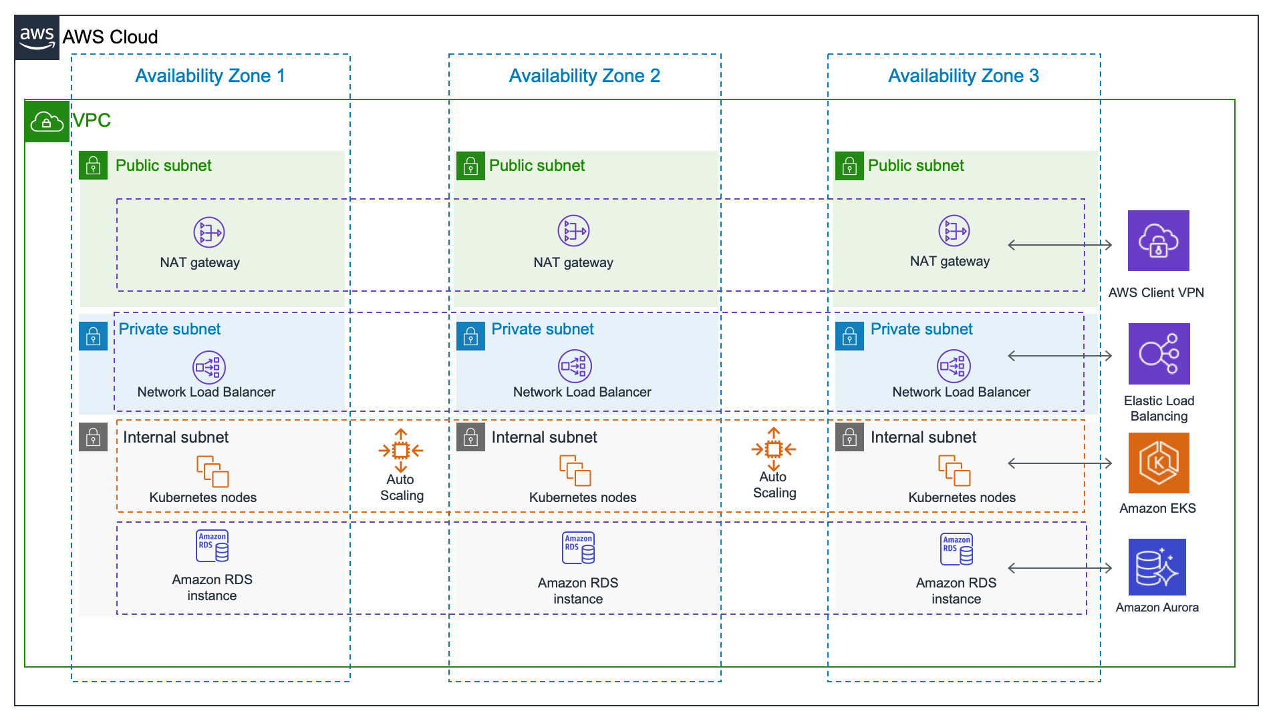Select the 'AWS Client VPN' label
This screenshot has height=721, width=1283.
(x=1157, y=292)
